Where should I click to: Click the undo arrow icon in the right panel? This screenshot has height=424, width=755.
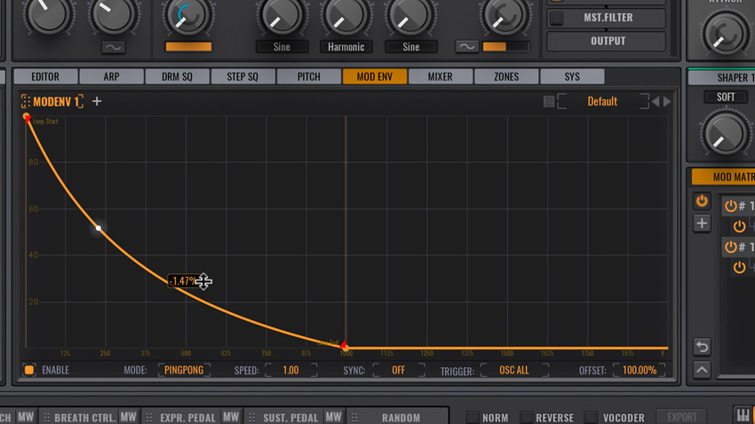[702, 347]
